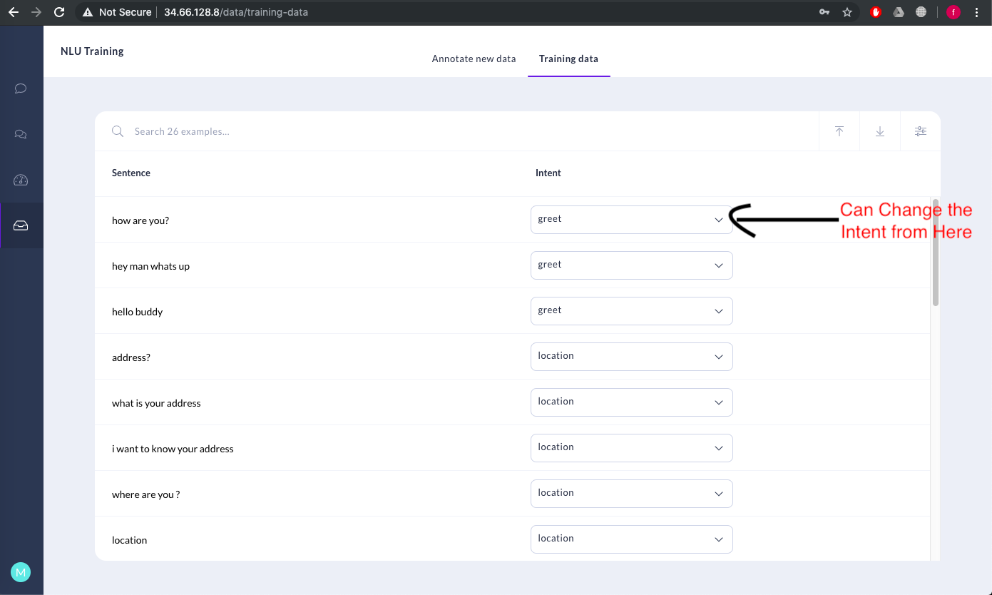Click the user avatar M icon
The height and width of the screenshot is (595, 992).
[21, 572]
